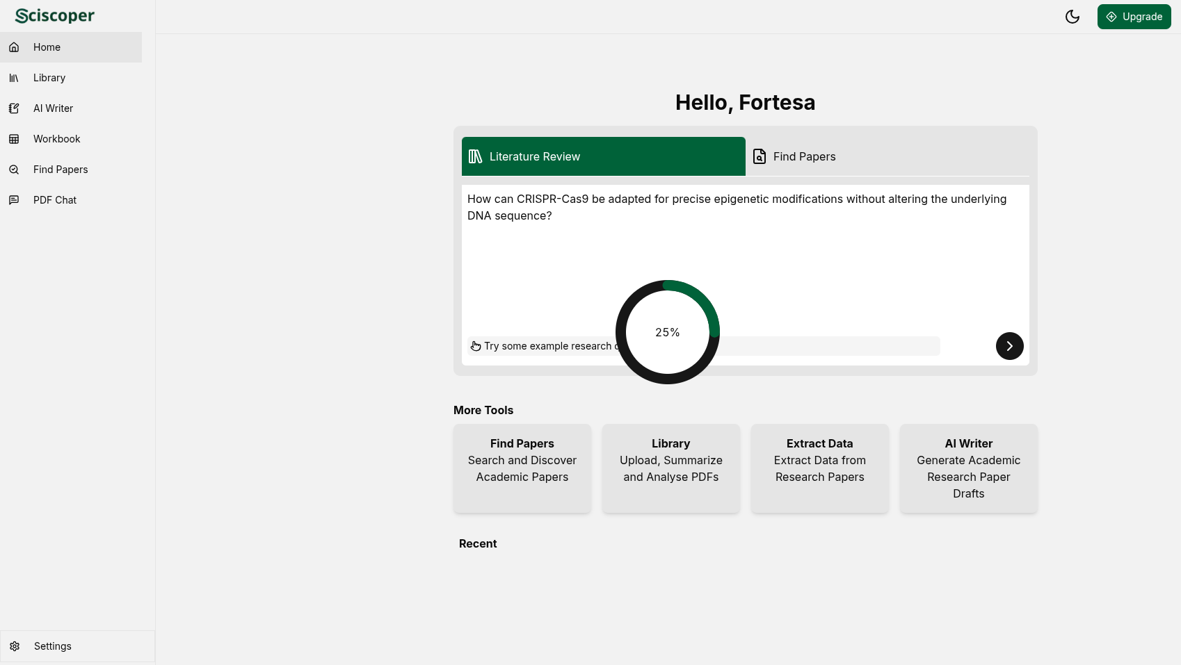The image size is (1181, 665).
Task: Click the Home house icon in sidebar
Action: coord(14,47)
